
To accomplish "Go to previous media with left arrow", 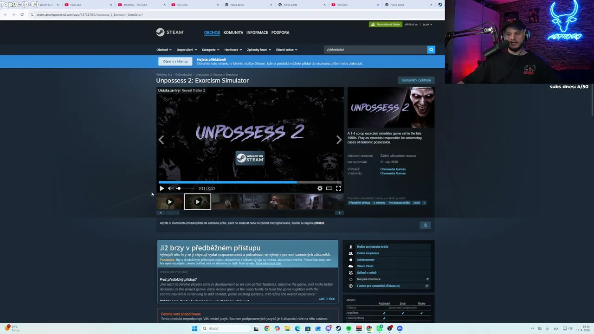I will point(161,140).
